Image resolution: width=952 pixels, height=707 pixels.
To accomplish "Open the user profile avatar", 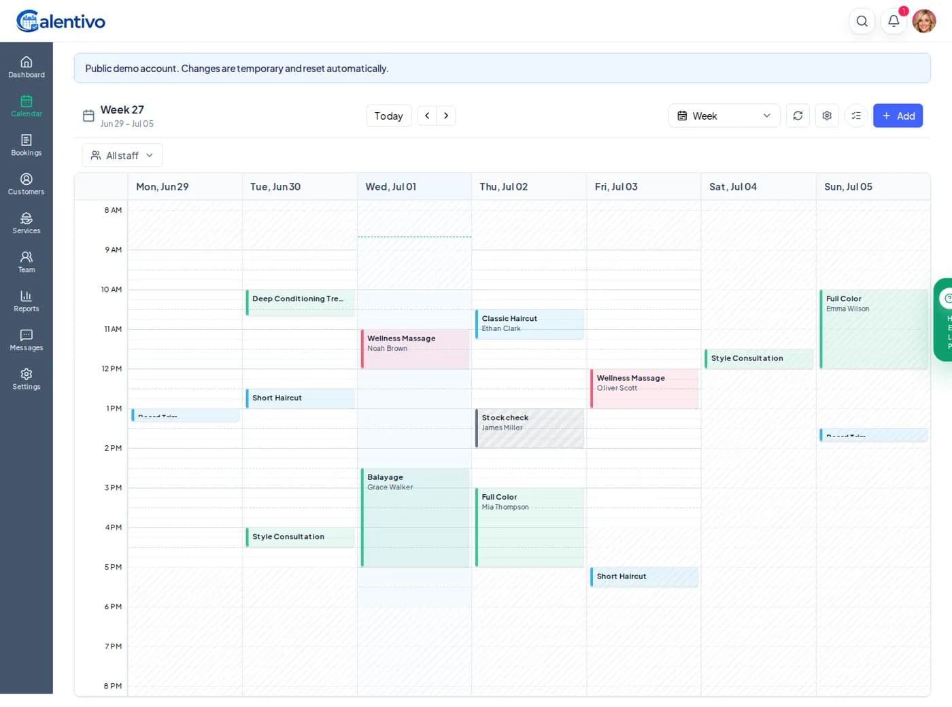I will pos(924,21).
